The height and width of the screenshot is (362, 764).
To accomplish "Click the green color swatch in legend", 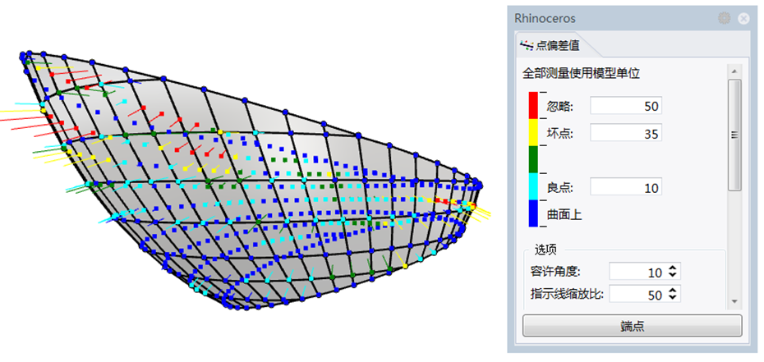I will 533,159.
